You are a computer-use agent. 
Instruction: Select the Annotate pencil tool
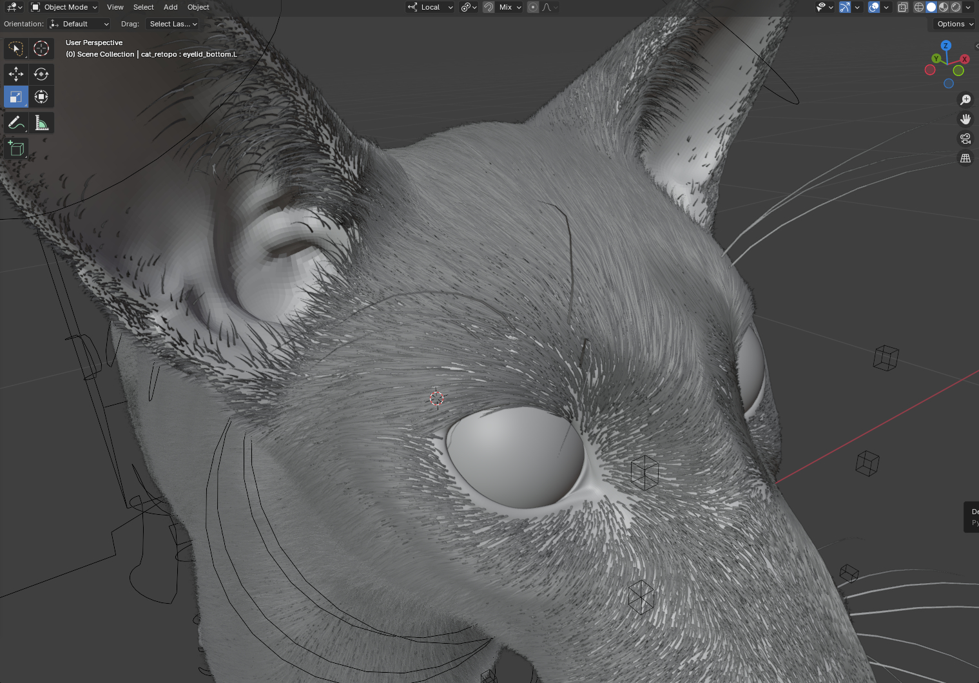(x=16, y=122)
